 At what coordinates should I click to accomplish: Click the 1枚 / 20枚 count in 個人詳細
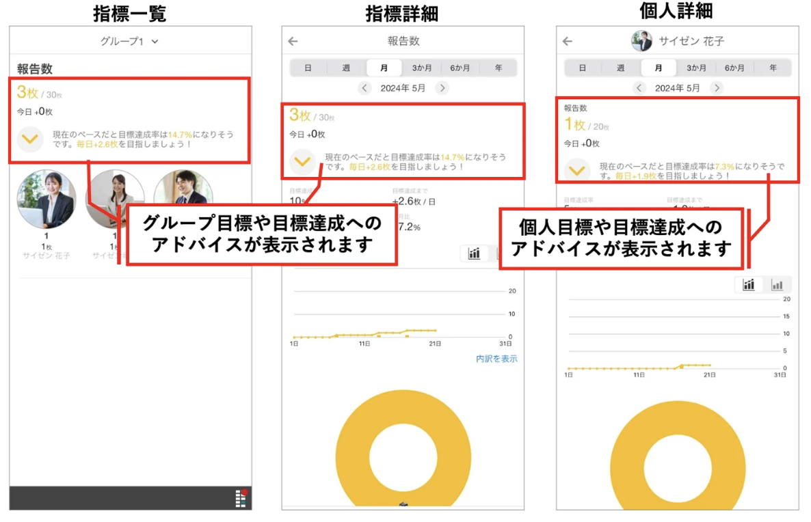[587, 124]
